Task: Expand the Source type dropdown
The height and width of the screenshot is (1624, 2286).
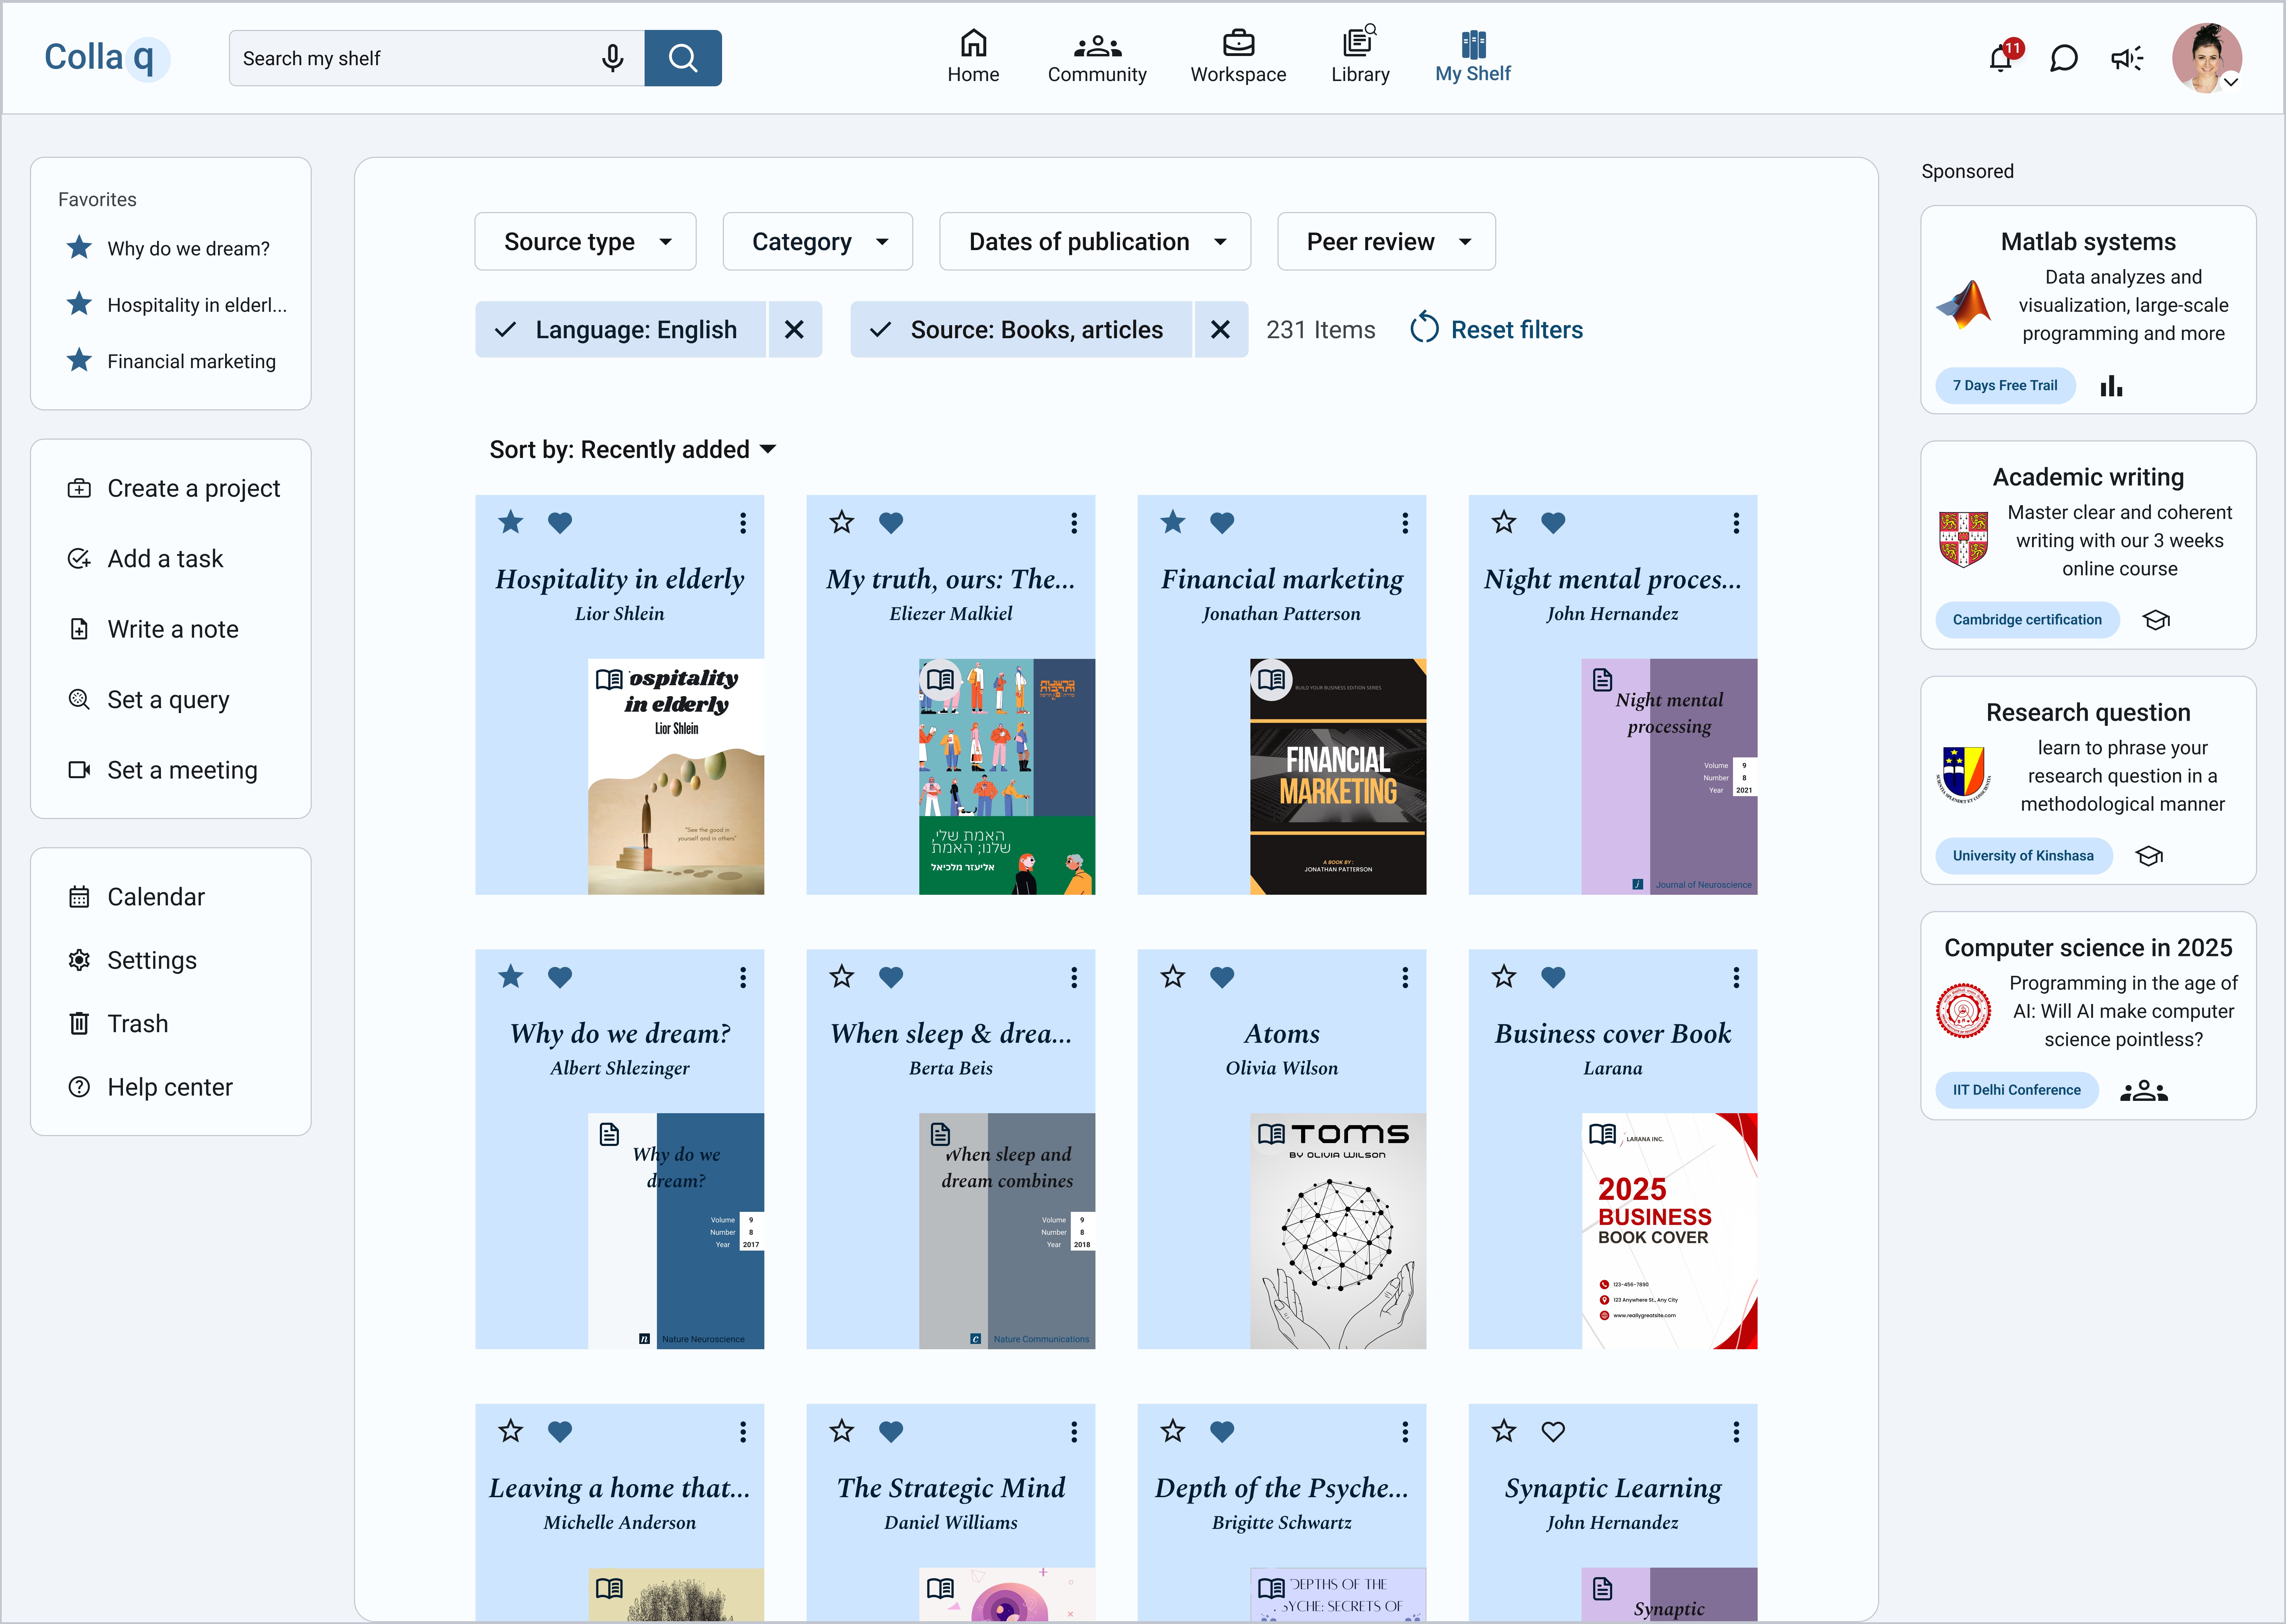Action: tap(585, 241)
